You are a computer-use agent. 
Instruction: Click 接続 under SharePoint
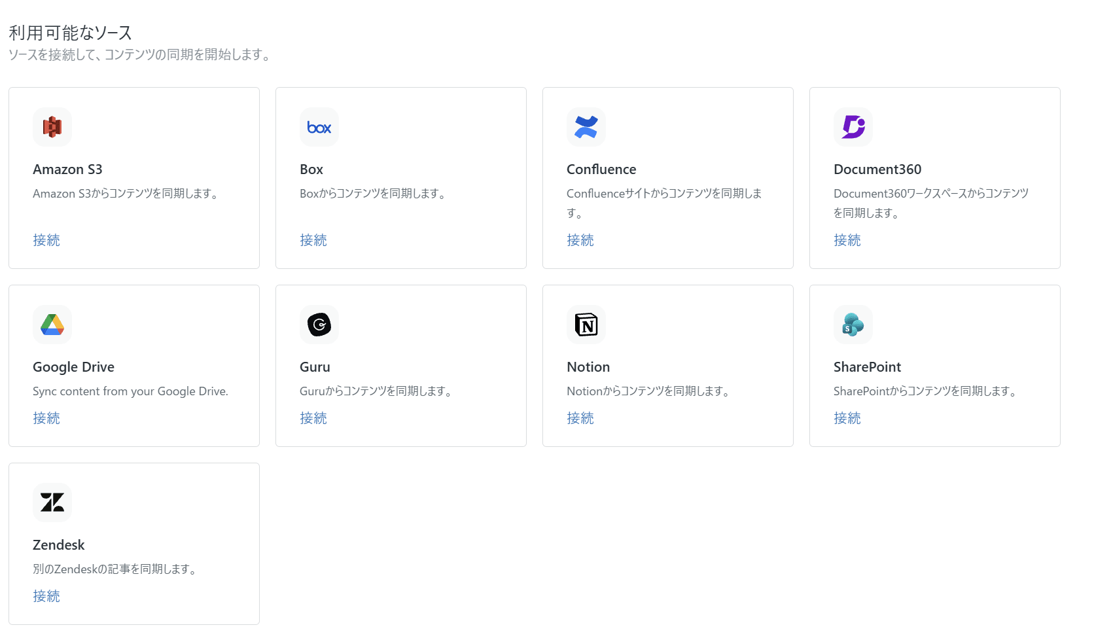click(x=847, y=418)
